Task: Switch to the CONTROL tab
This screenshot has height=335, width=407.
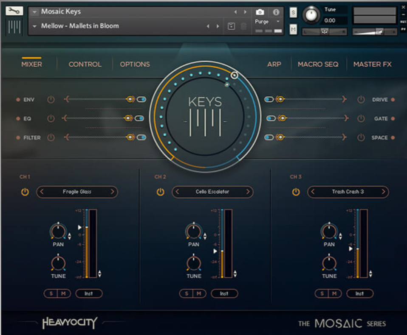Action: (x=85, y=64)
